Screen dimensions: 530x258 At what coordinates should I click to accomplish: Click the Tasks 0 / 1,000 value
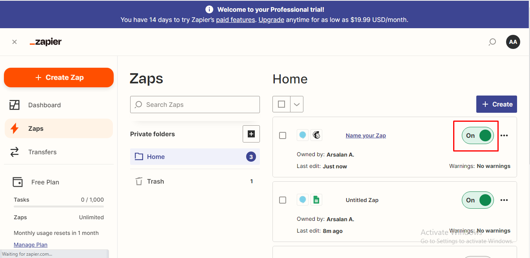coord(93,200)
